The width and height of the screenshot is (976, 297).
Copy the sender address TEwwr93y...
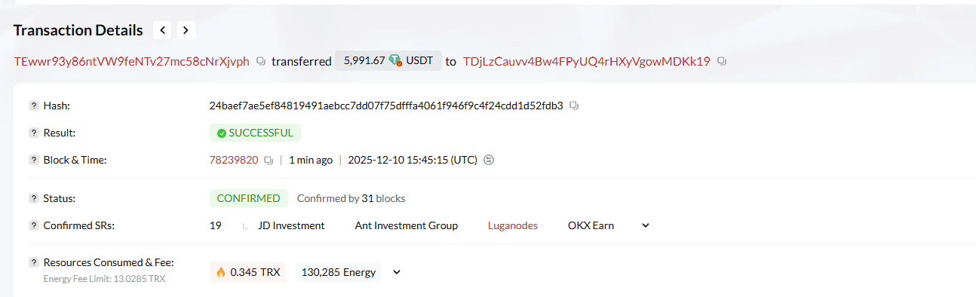[261, 61]
